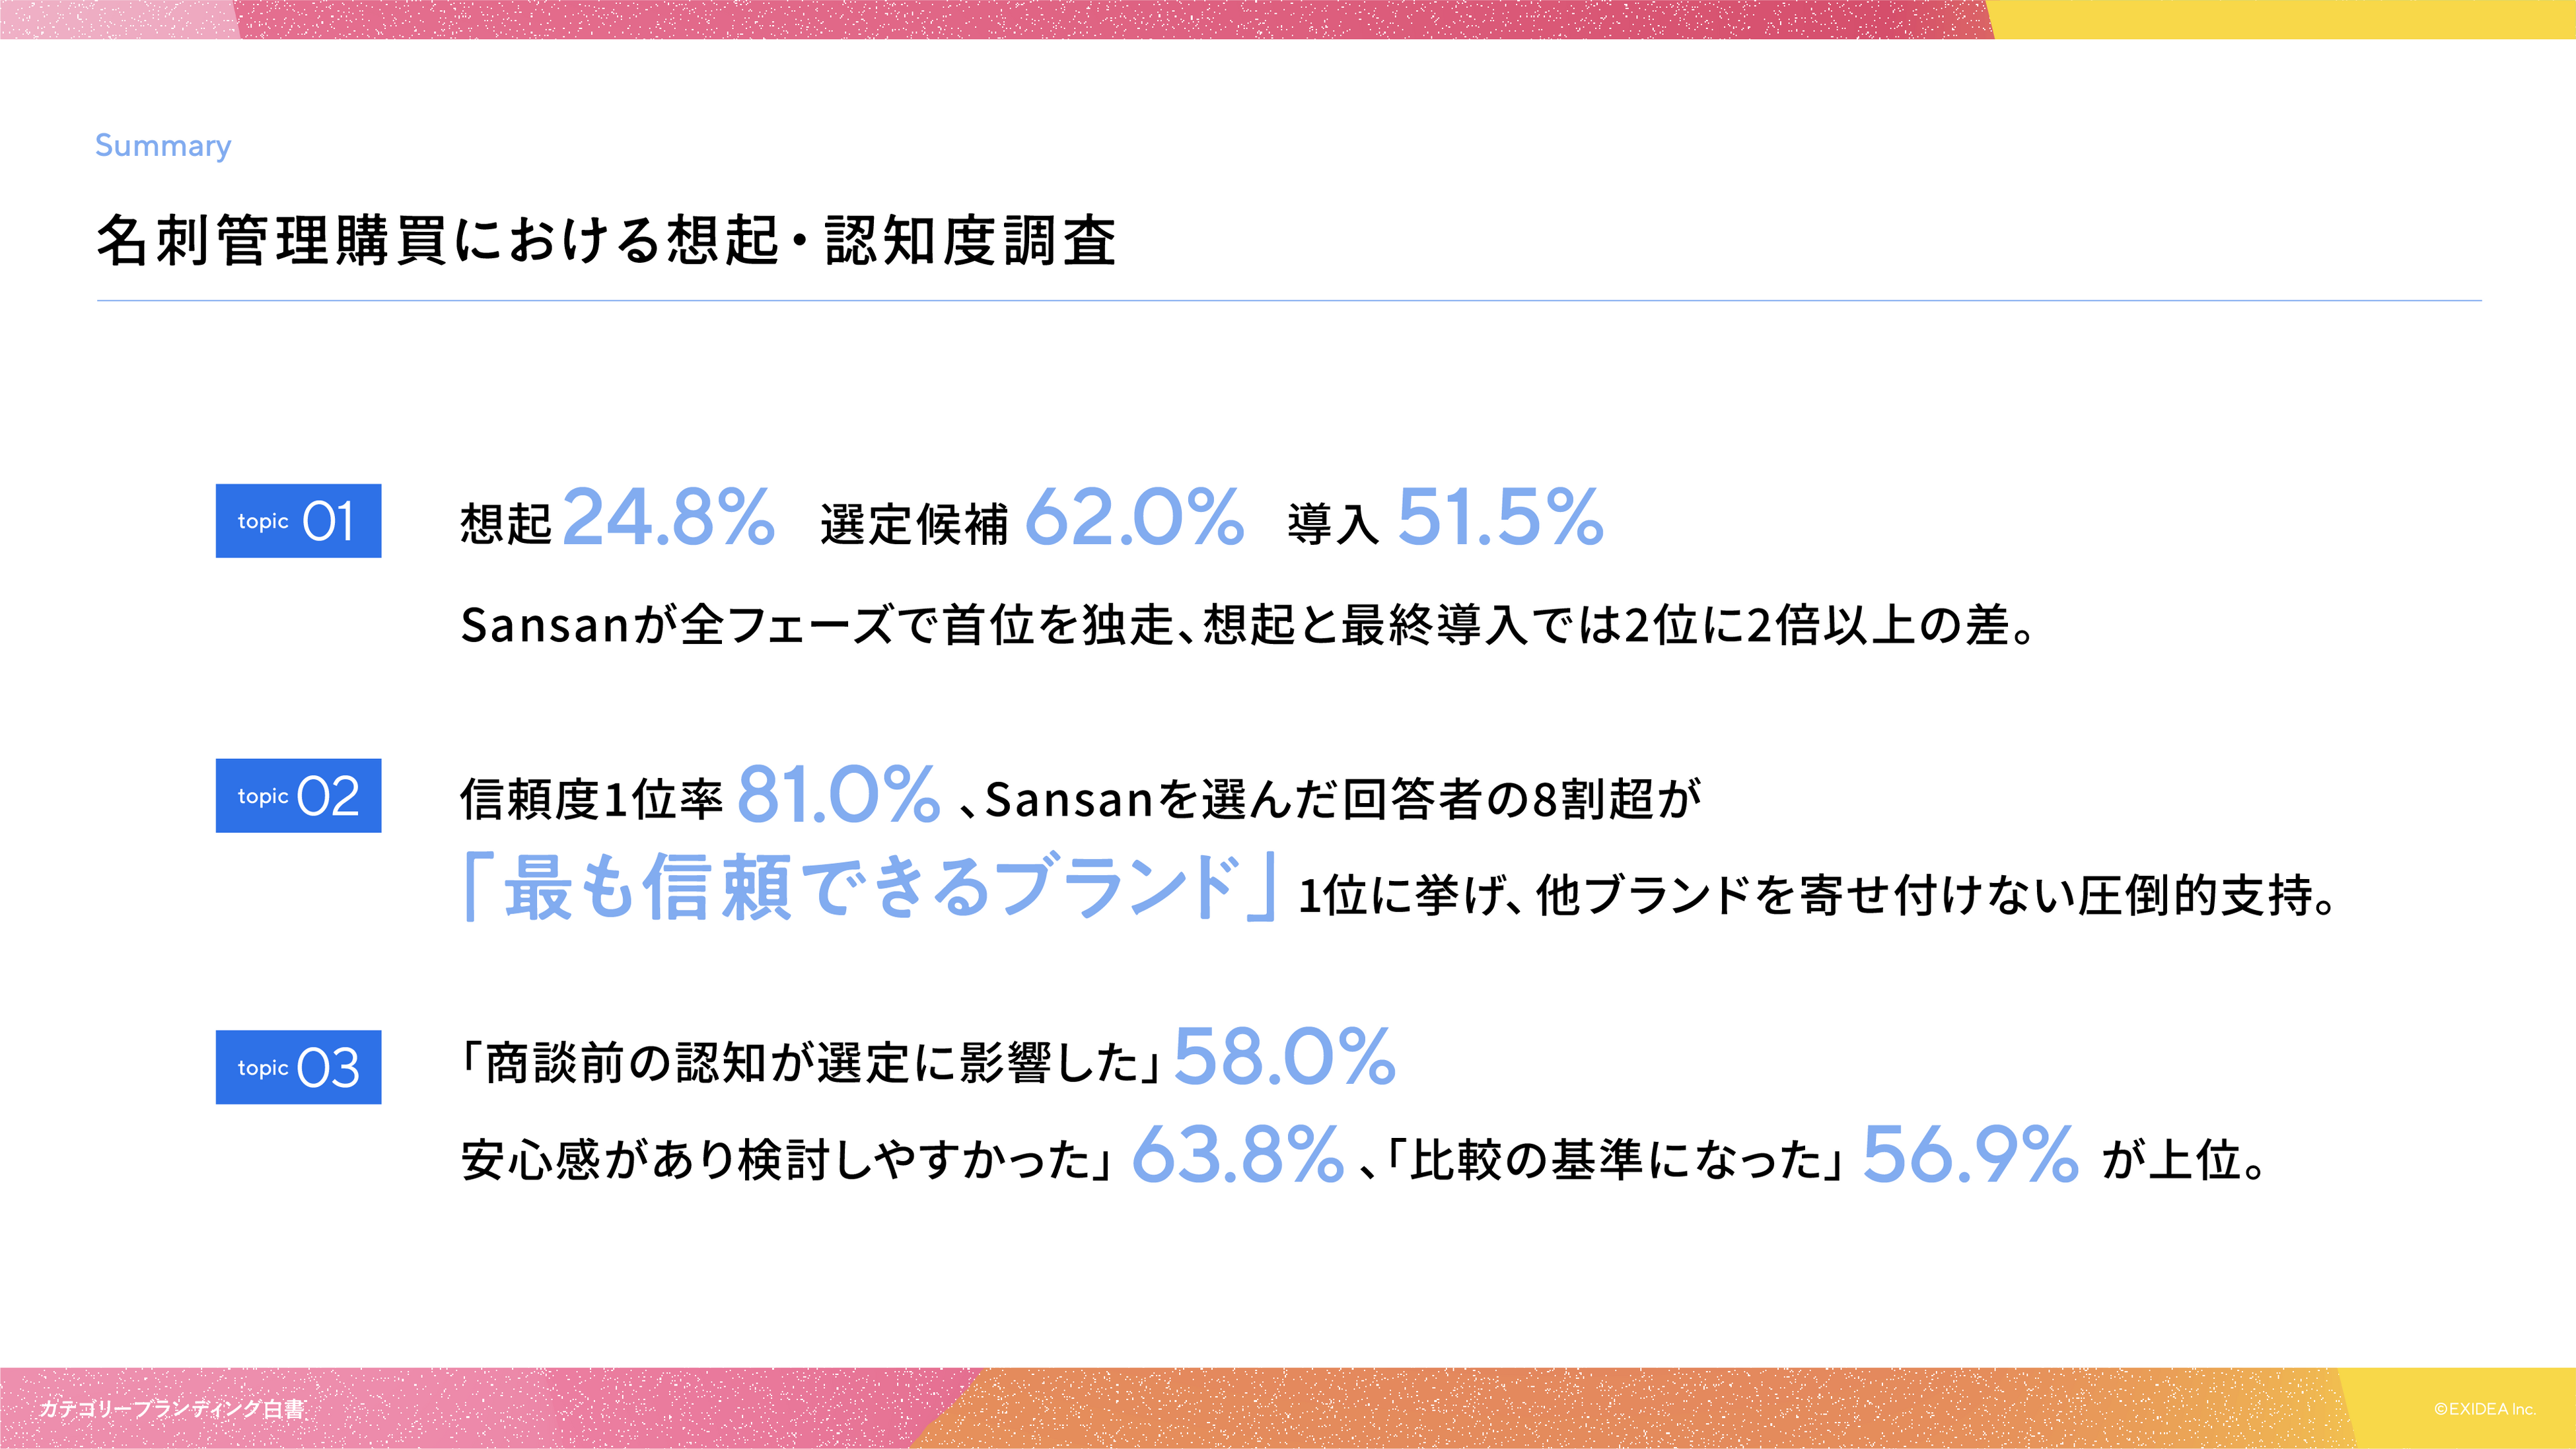
Task: Click the blue topic 01 badge
Action: (298, 521)
